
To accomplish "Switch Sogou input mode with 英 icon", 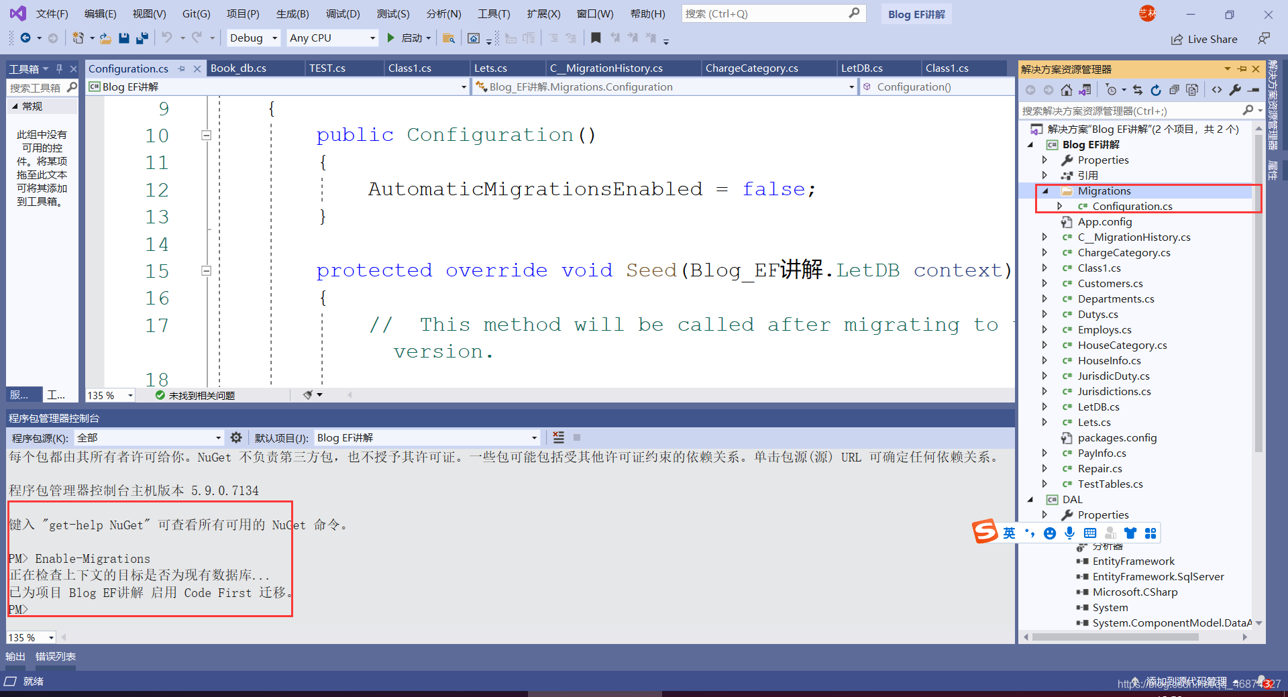I will point(1010,533).
